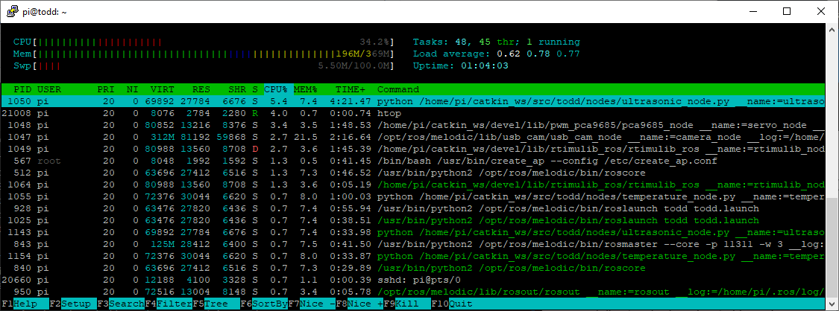Click the Tasks count line
This screenshot has width=839, height=311.
click(x=497, y=42)
